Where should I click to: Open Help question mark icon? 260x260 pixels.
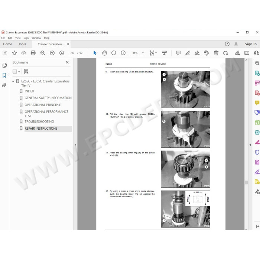227,44
